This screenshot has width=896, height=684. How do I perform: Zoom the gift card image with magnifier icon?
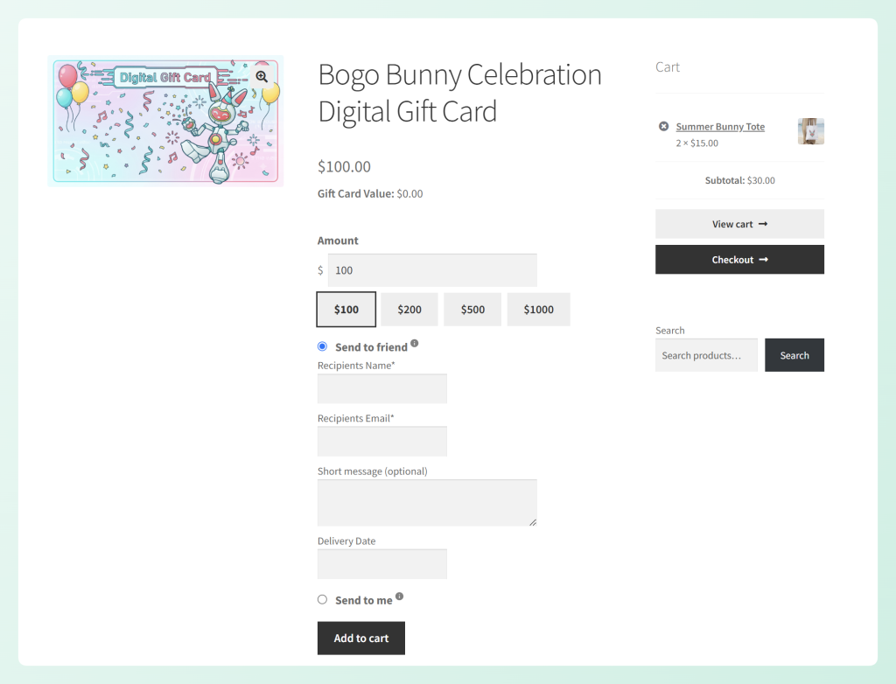[x=262, y=77]
